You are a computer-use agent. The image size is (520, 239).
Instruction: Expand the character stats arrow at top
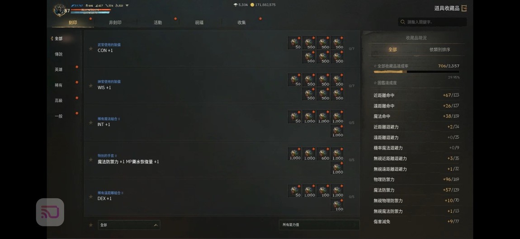pos(128,5)
